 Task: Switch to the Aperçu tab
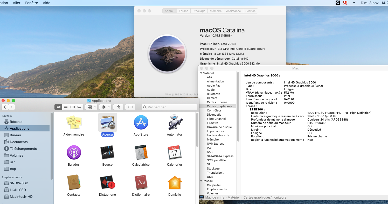point(170,11)
